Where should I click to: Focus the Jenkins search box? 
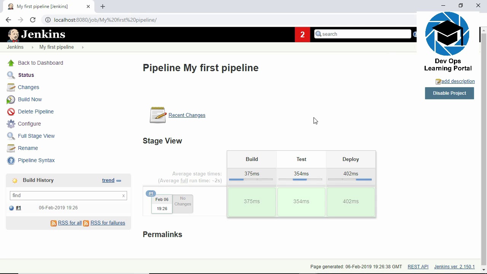coord(363,34)
